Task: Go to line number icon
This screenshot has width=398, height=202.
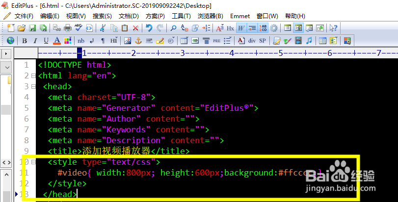Action: tap(206, 27)
